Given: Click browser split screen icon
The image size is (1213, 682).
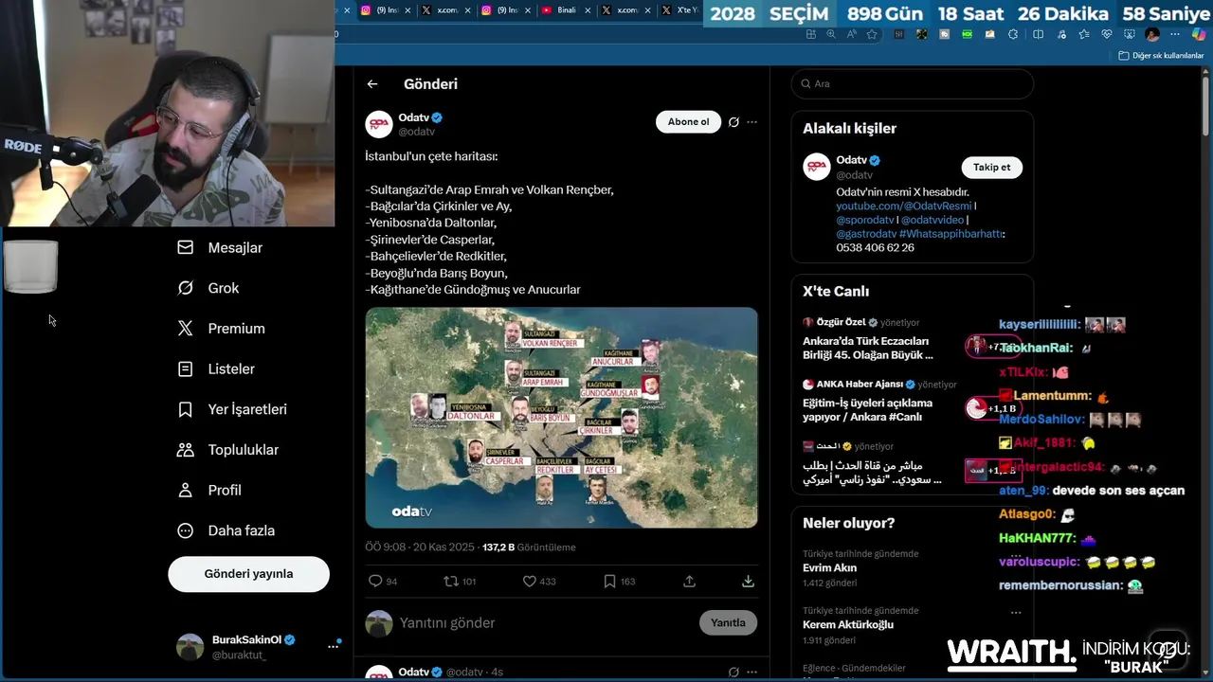Looking at the screenshot, I should tap(1038, 34).
